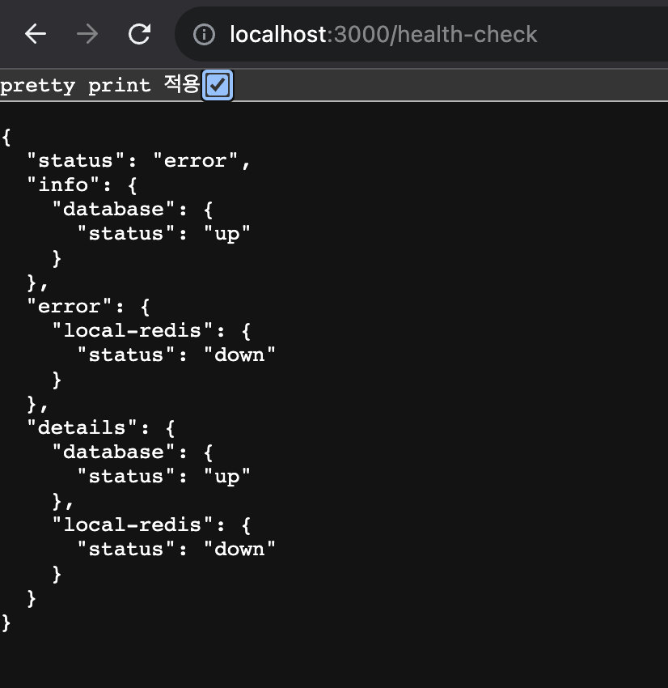Click the final closing brace of the JSON
This screenshot has height=688, width=668.
6,622
